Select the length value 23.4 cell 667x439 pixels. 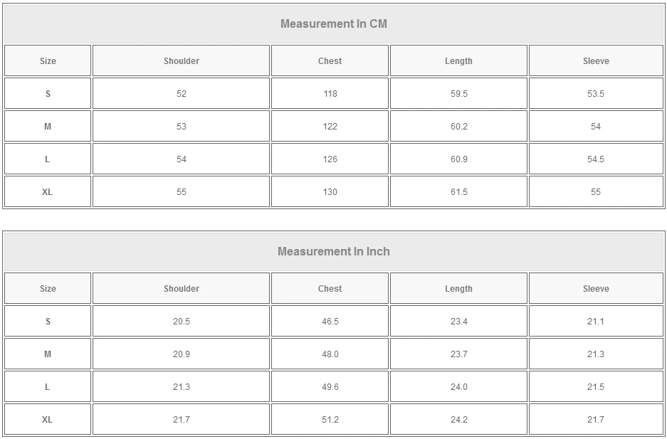coord(458,322)
